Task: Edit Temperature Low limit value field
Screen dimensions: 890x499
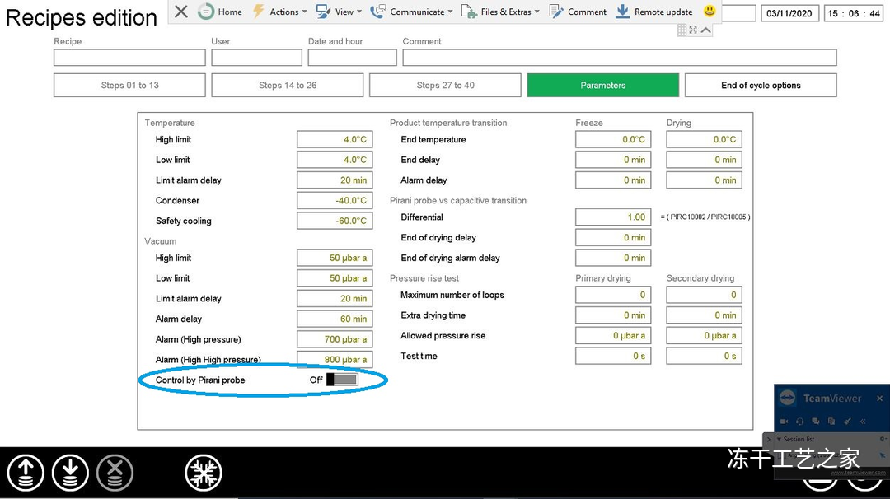Action: pos(335,160)
